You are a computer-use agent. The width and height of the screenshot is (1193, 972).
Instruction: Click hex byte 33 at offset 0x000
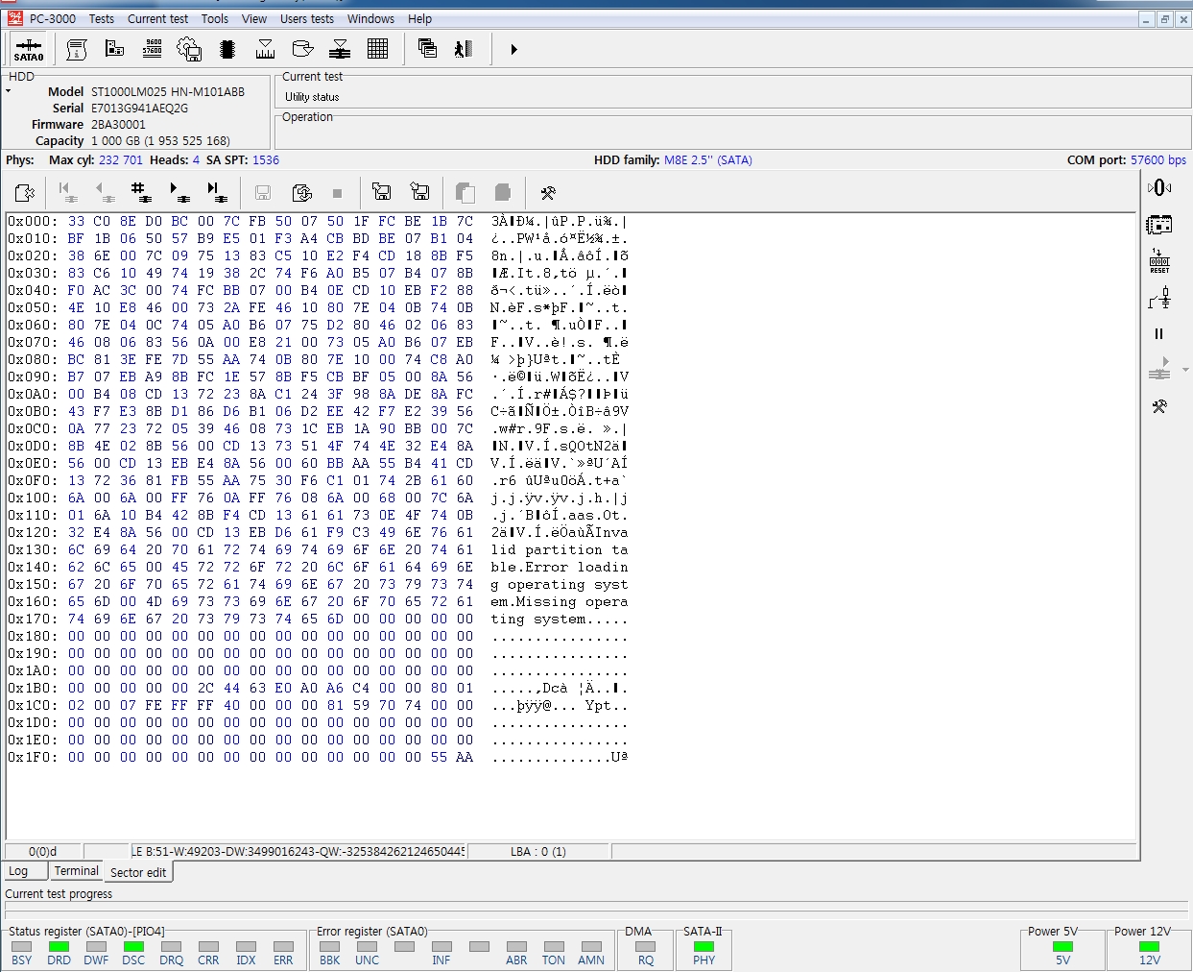76,221
